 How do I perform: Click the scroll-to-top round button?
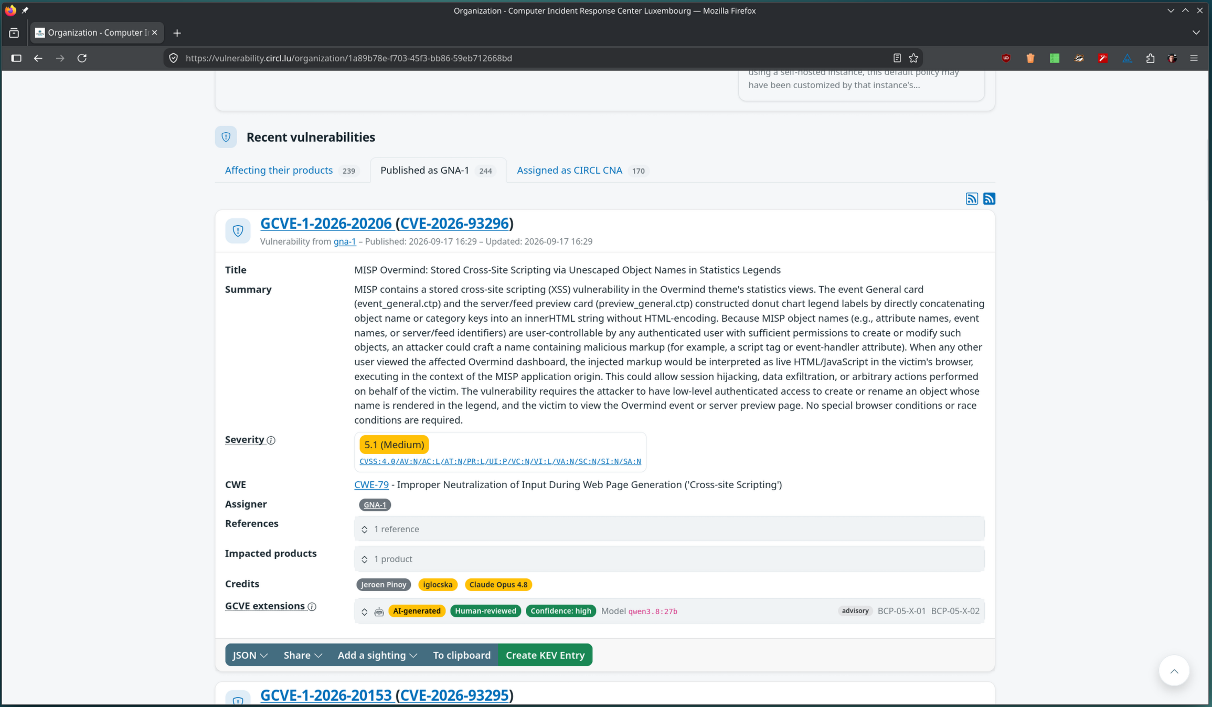(1174, 670)
